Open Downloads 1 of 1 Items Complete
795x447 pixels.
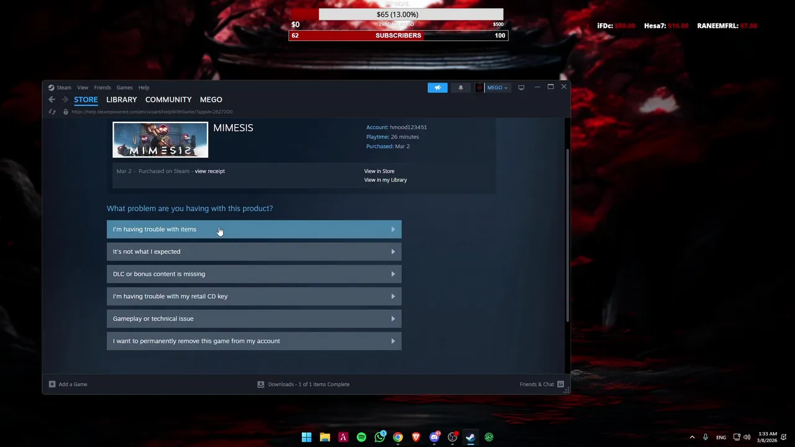(304, 384)
